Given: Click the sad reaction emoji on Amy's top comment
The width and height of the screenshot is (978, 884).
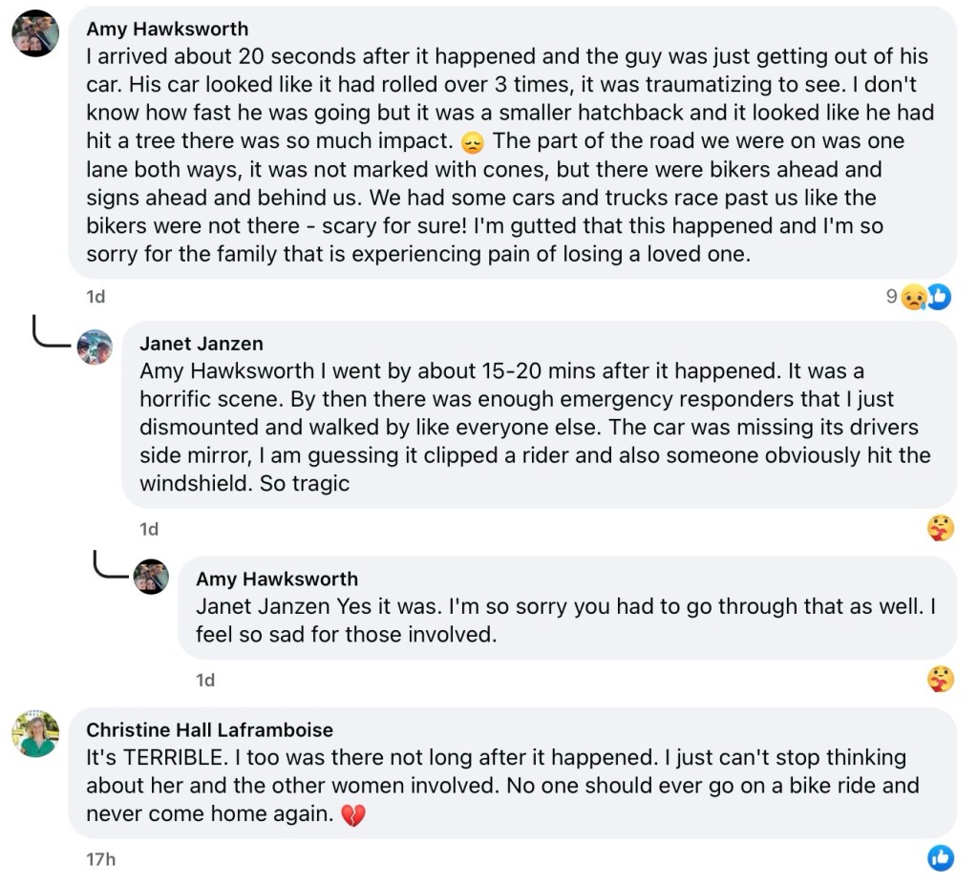Looking at the screenshot, I should pyautogui.click(x=914, y=298).
